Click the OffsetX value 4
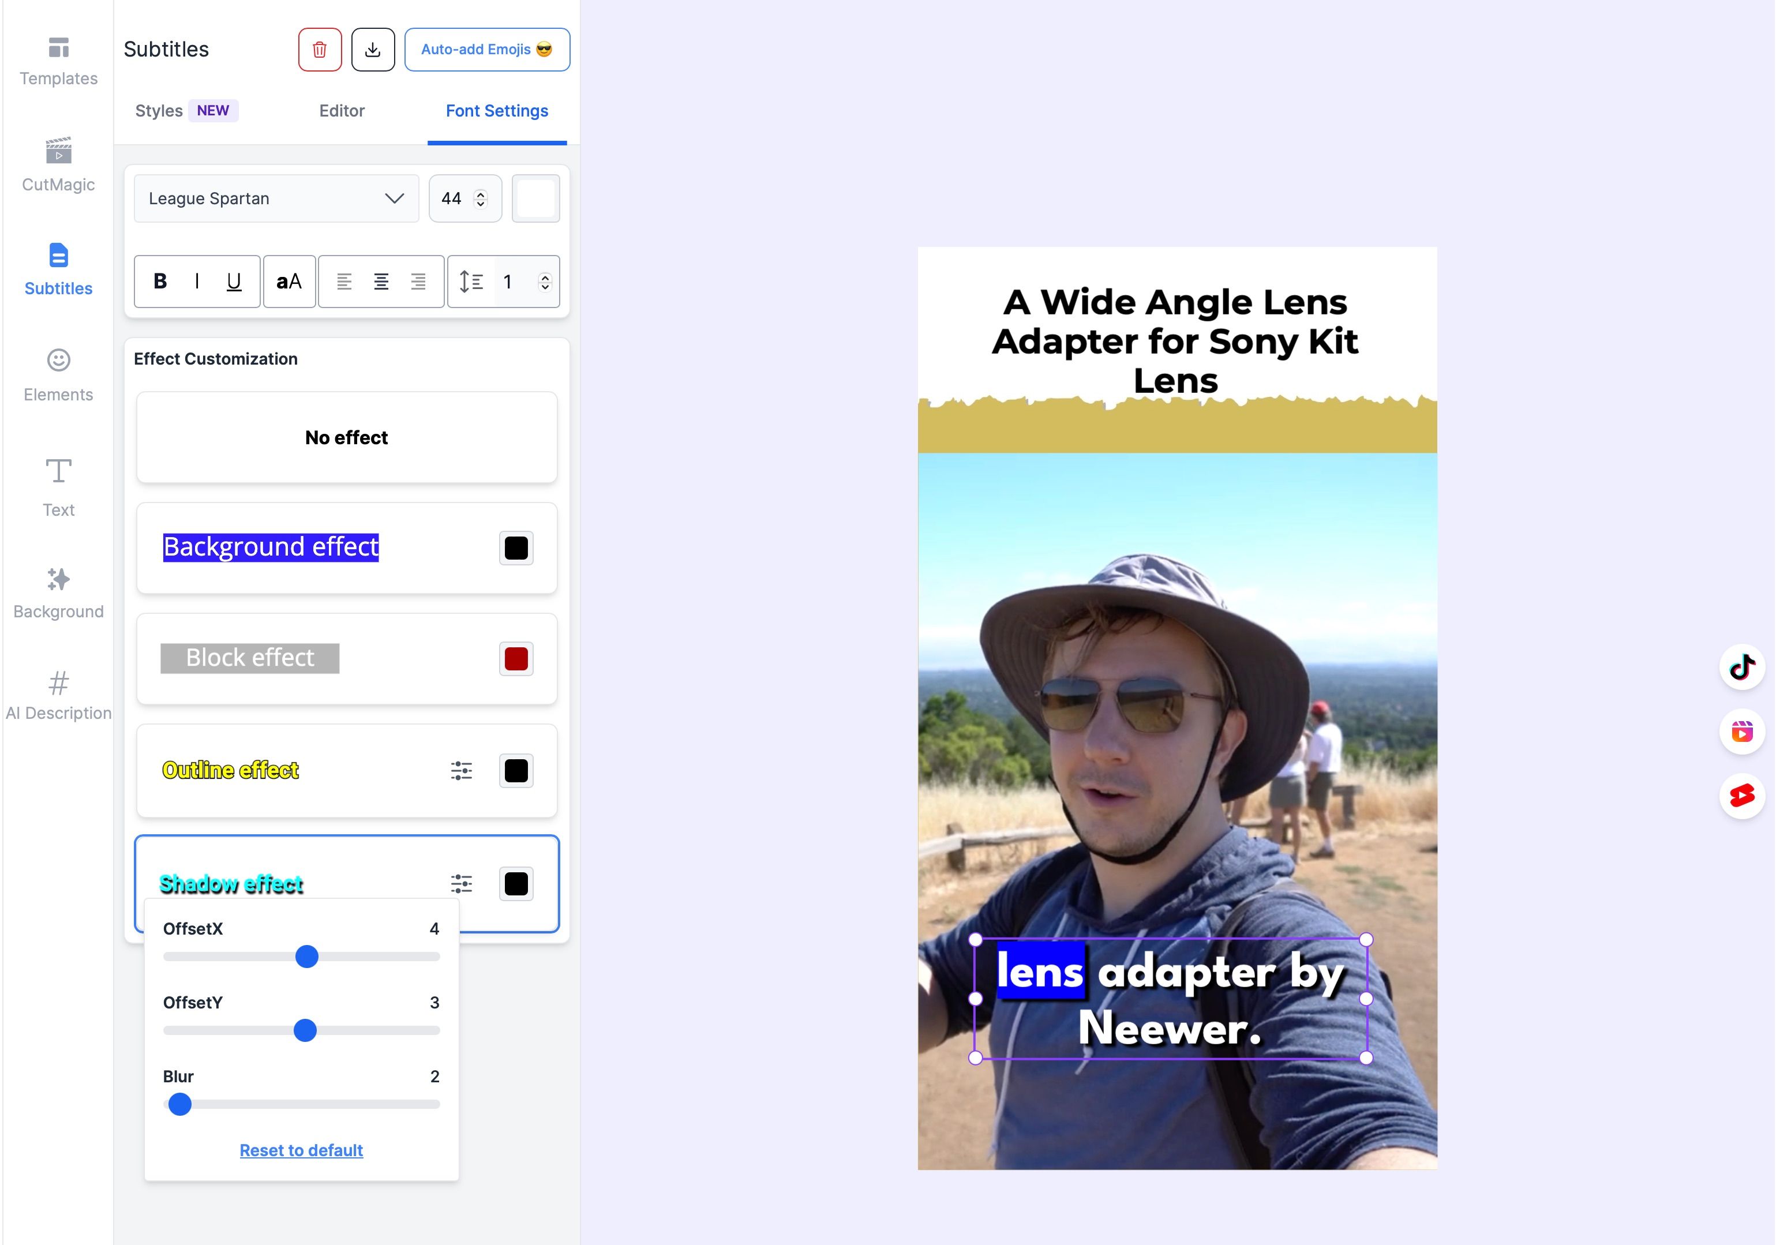The image size is (1776, 1245). [434, 929]
